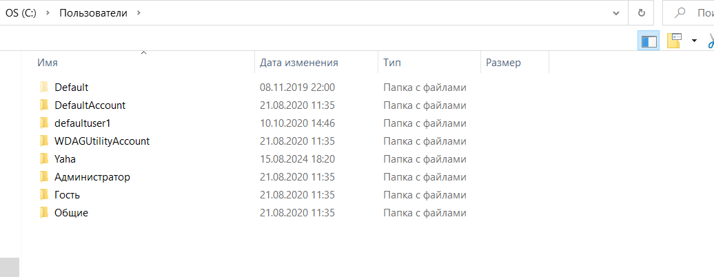Click the scissors cut icon
The height and width of the screenshot is (277, 714).
(710, 41)
